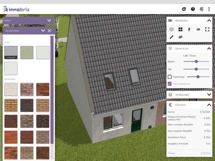
Task: Choose the light tan sand brick gevelsteen
Action: (x=43, y=105)
